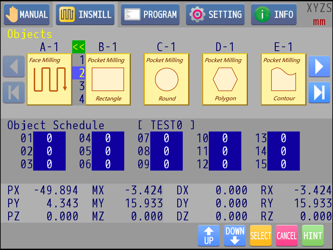The height and width of the screenshot is (250, 333).
Task: Switch to the MANUAL tab
Action: (x=27, y=15)
